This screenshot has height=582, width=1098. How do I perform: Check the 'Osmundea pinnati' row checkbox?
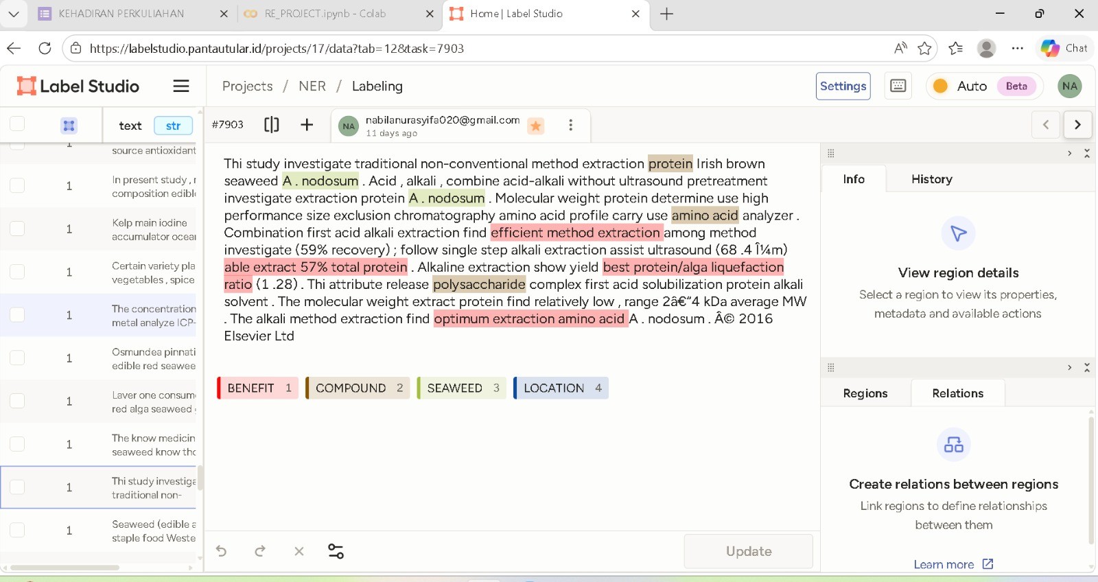(17, 358)
